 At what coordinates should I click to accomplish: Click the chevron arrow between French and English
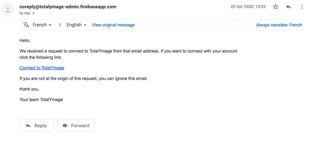[60, 25]
